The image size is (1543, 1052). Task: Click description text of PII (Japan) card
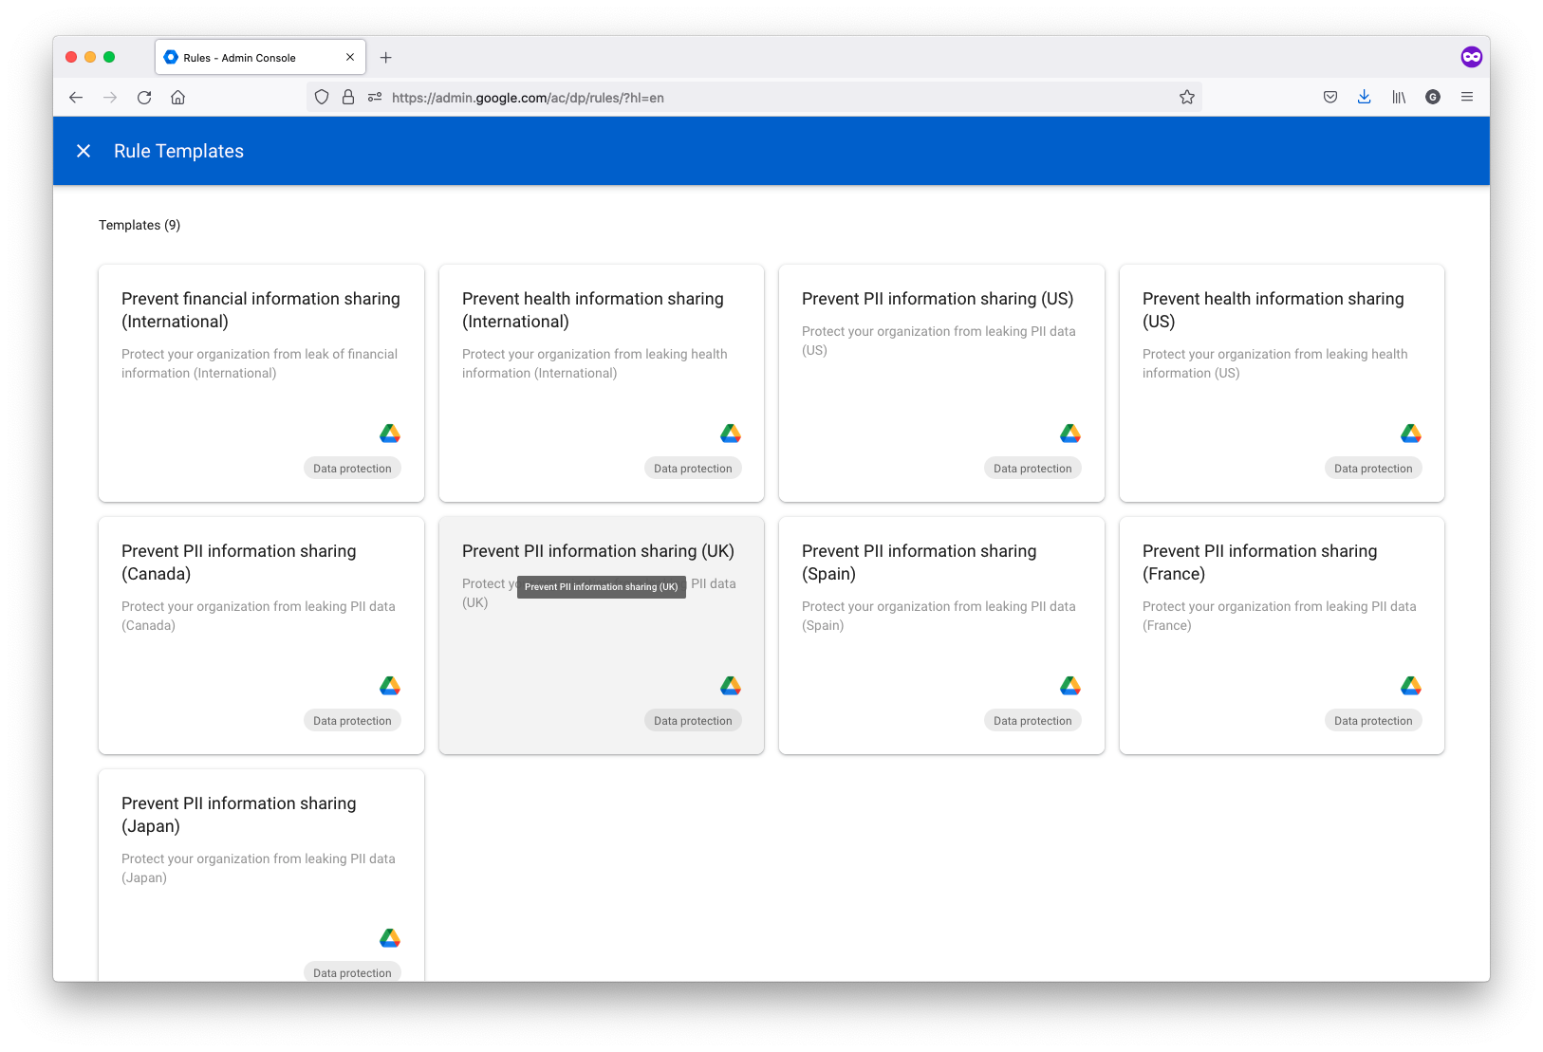point(258,868)
